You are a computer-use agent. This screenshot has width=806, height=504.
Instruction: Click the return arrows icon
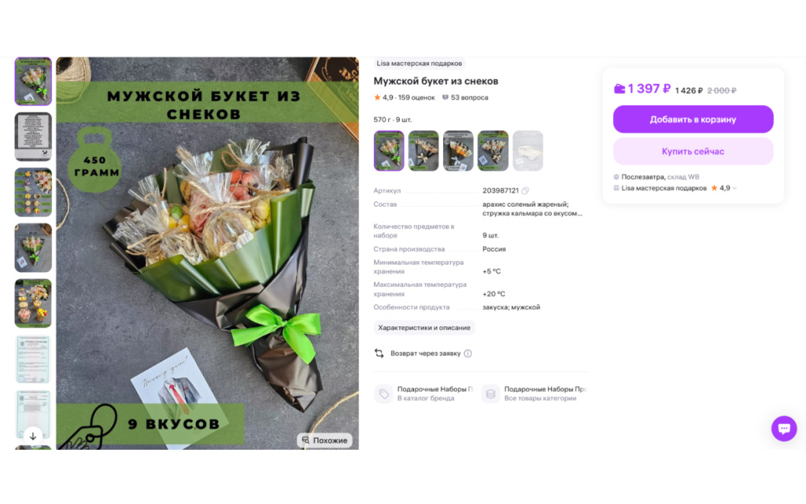coord(379,353)
